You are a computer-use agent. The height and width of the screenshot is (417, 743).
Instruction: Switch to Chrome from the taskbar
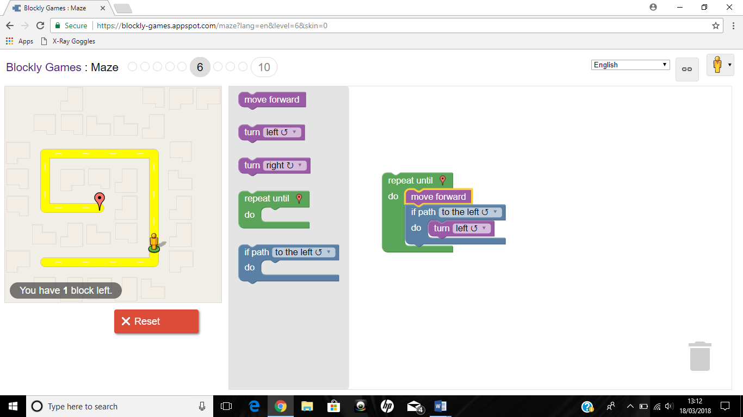[x=281, y=406]
